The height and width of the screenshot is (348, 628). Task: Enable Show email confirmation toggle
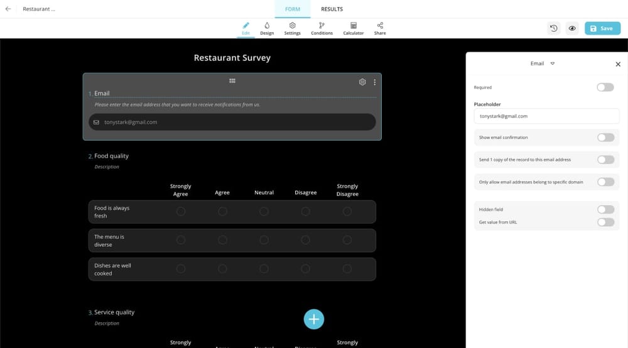[605, 138]
